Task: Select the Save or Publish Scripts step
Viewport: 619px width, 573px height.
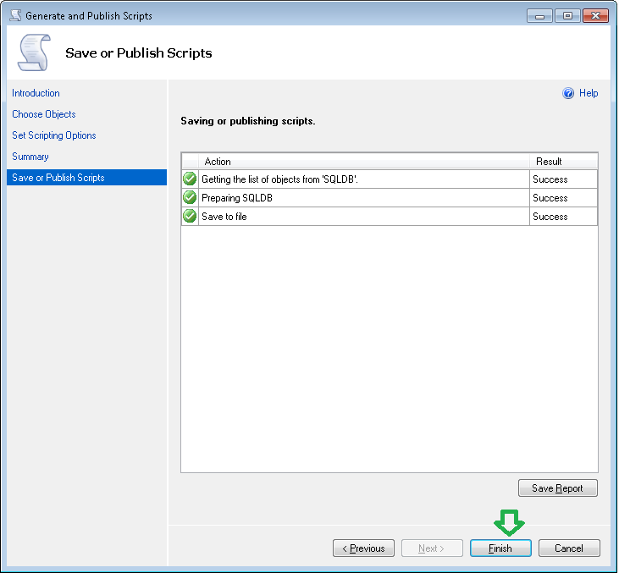Action: (x=58, y=178)
